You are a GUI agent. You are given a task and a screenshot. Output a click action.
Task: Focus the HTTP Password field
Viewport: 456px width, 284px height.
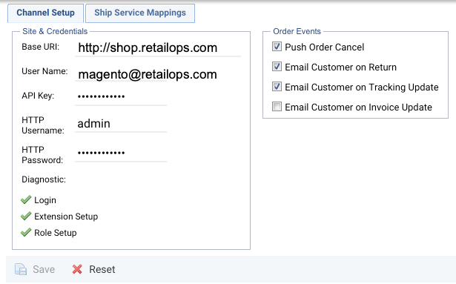click(x=121, y=153)
